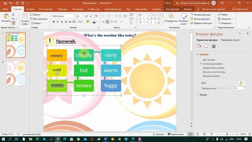Viewport: 252px width, 142px height.
Task: Click the Вставить (Paste) clipboard icon
Action: (6, 17)
